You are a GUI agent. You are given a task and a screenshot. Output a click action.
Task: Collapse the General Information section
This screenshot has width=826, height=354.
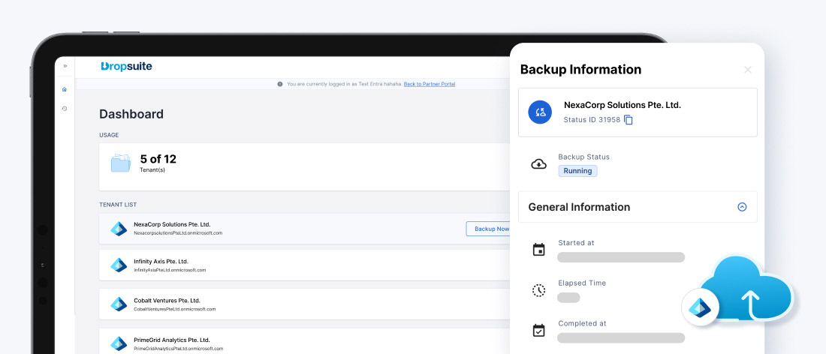(742, 207)
